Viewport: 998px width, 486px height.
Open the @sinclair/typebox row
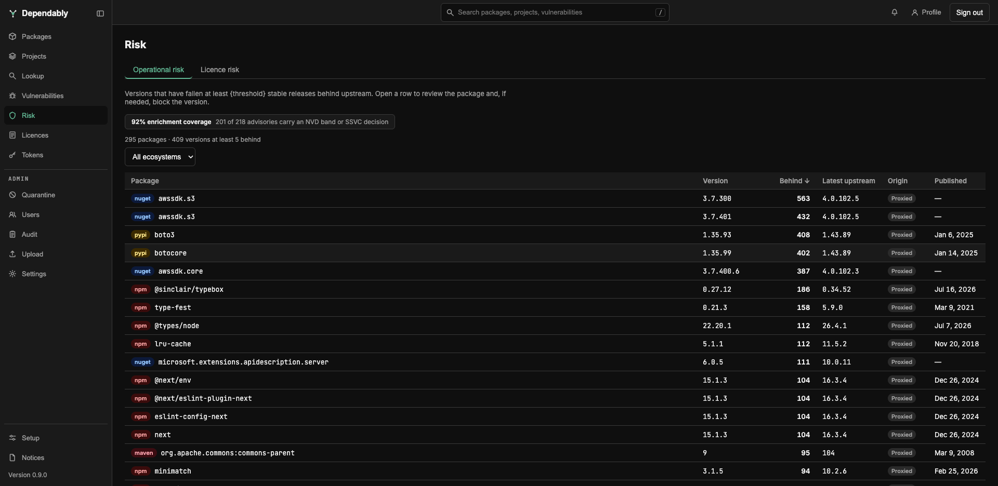tap(555, 289)
